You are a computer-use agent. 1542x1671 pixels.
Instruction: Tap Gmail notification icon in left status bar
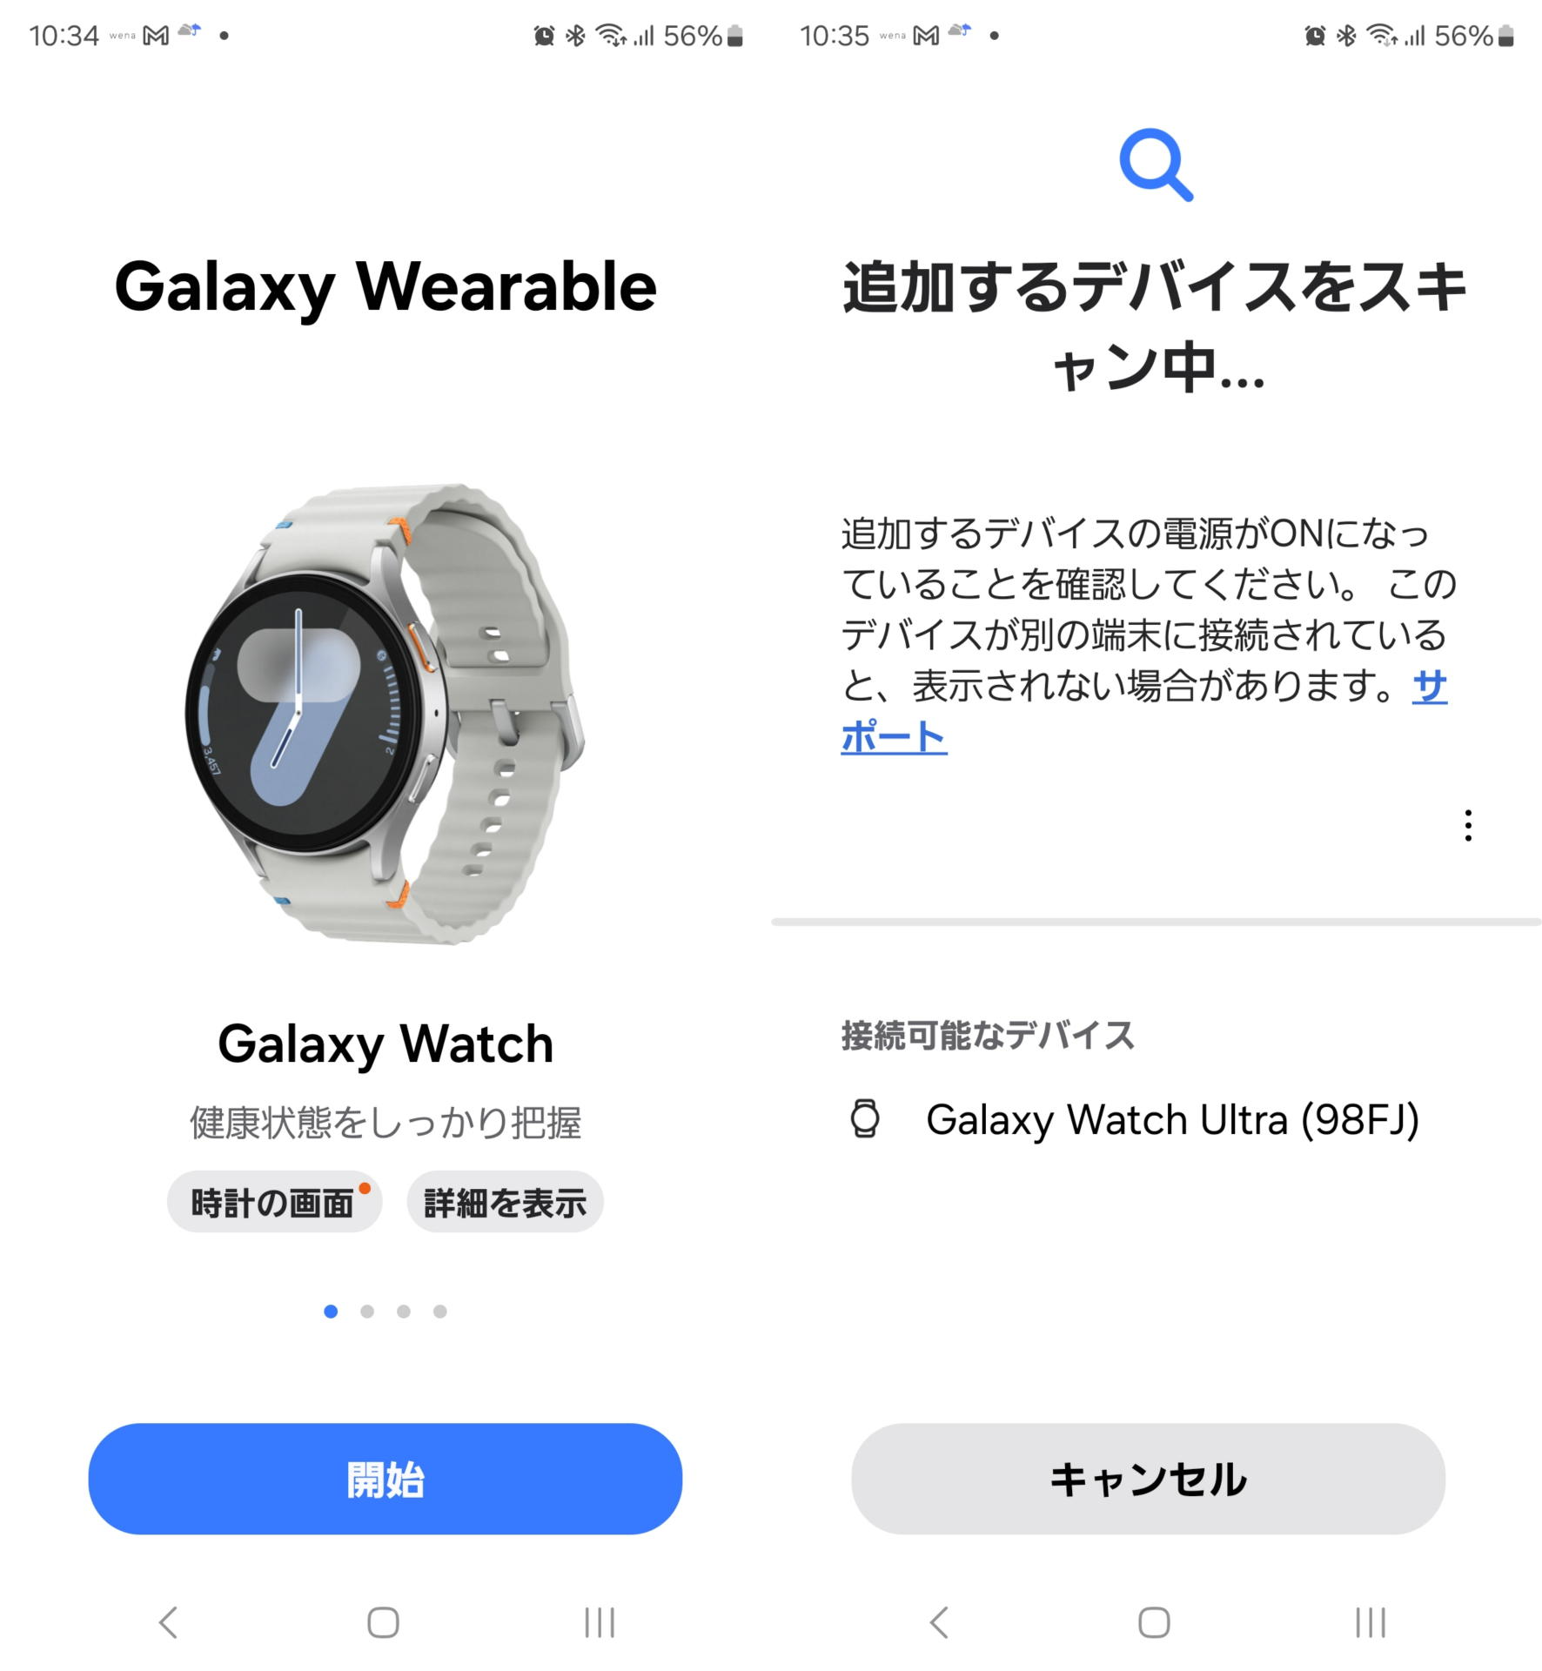[156, 36]
